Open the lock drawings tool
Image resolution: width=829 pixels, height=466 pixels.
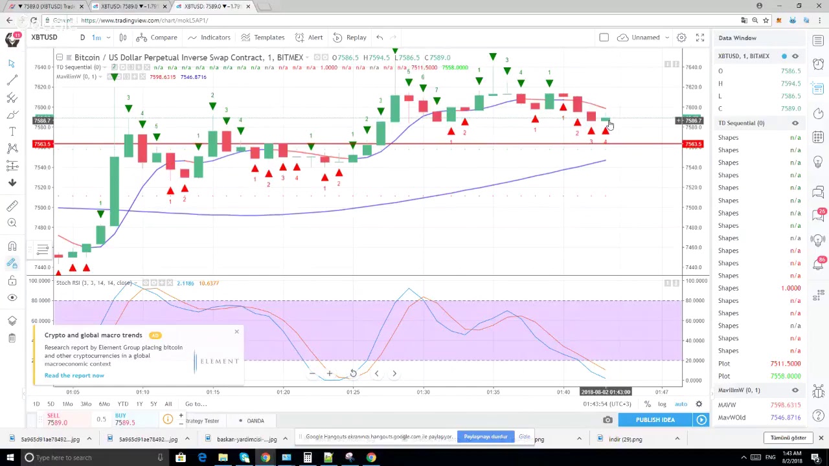(x=12, y=280)
